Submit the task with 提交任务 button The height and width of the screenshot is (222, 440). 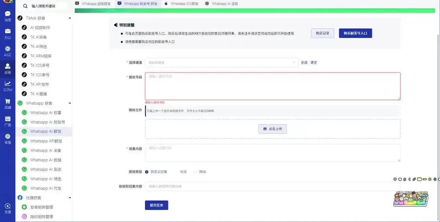tap(156, 205)
